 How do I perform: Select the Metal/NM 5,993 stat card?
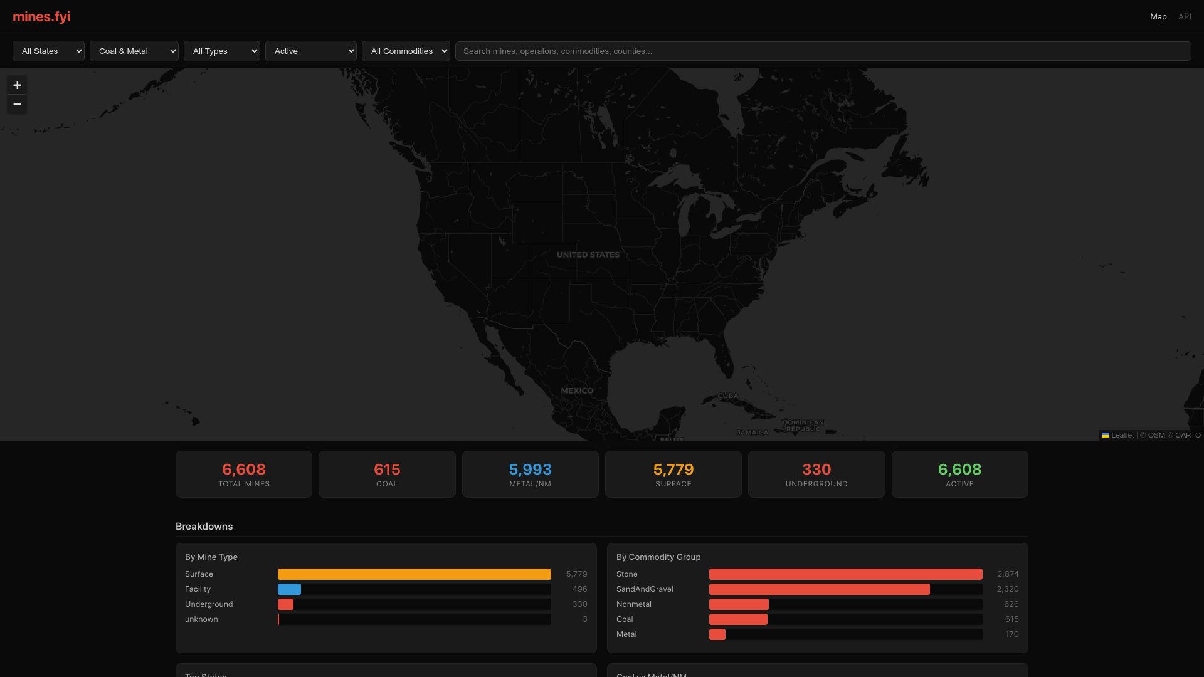click(x=531, y=475)
